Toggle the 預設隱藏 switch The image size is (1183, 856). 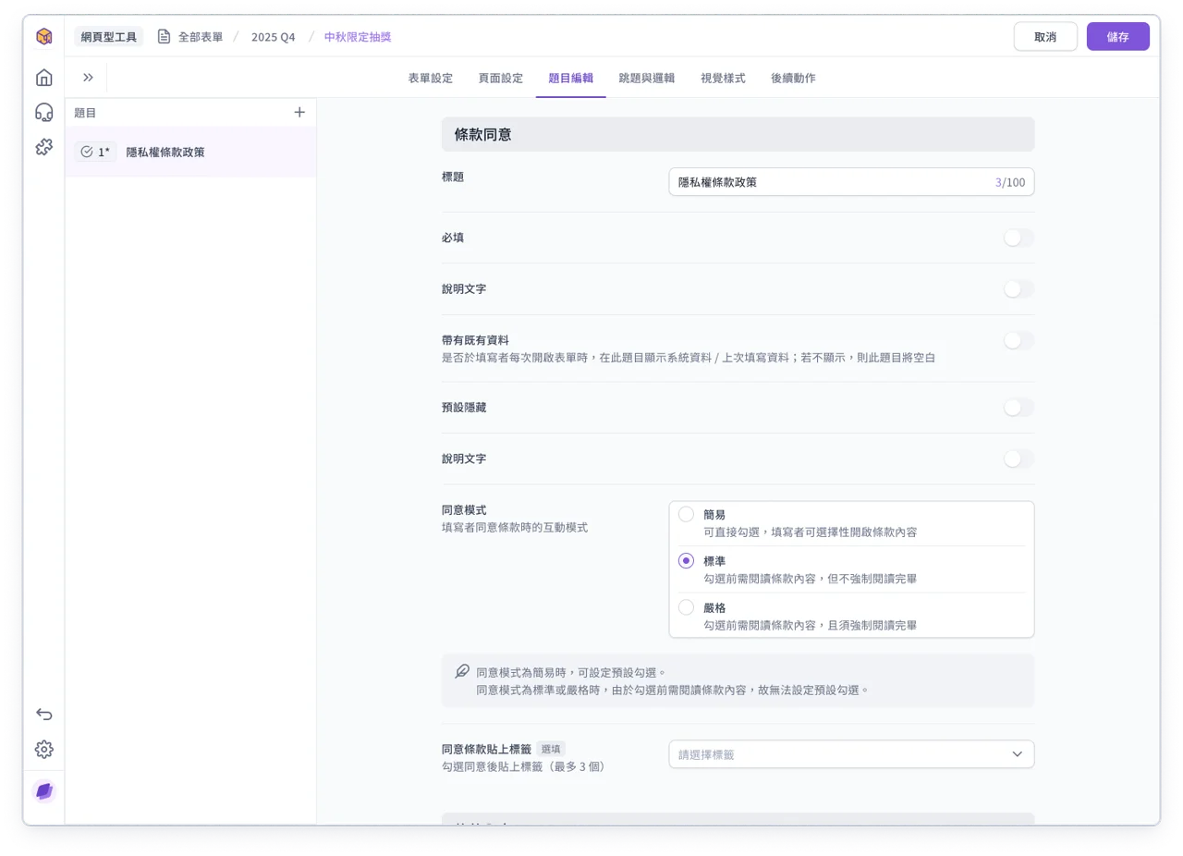(1018, 408)
